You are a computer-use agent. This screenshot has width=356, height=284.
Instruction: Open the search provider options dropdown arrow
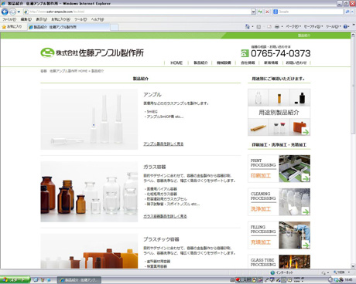[x=352, y=12]
